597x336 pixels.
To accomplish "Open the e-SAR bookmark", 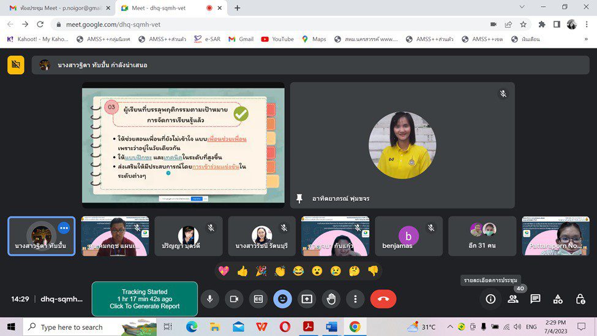I will click(207, 39).
